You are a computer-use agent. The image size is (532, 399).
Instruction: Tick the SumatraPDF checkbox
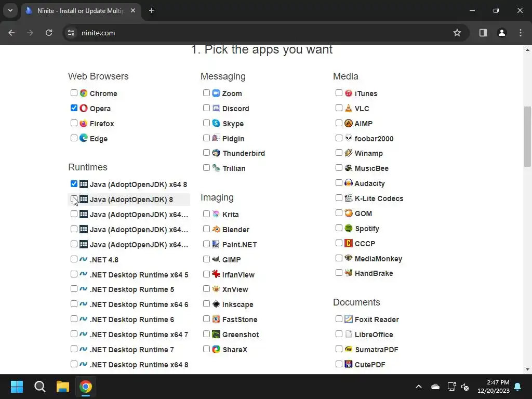tap(339, 349)
